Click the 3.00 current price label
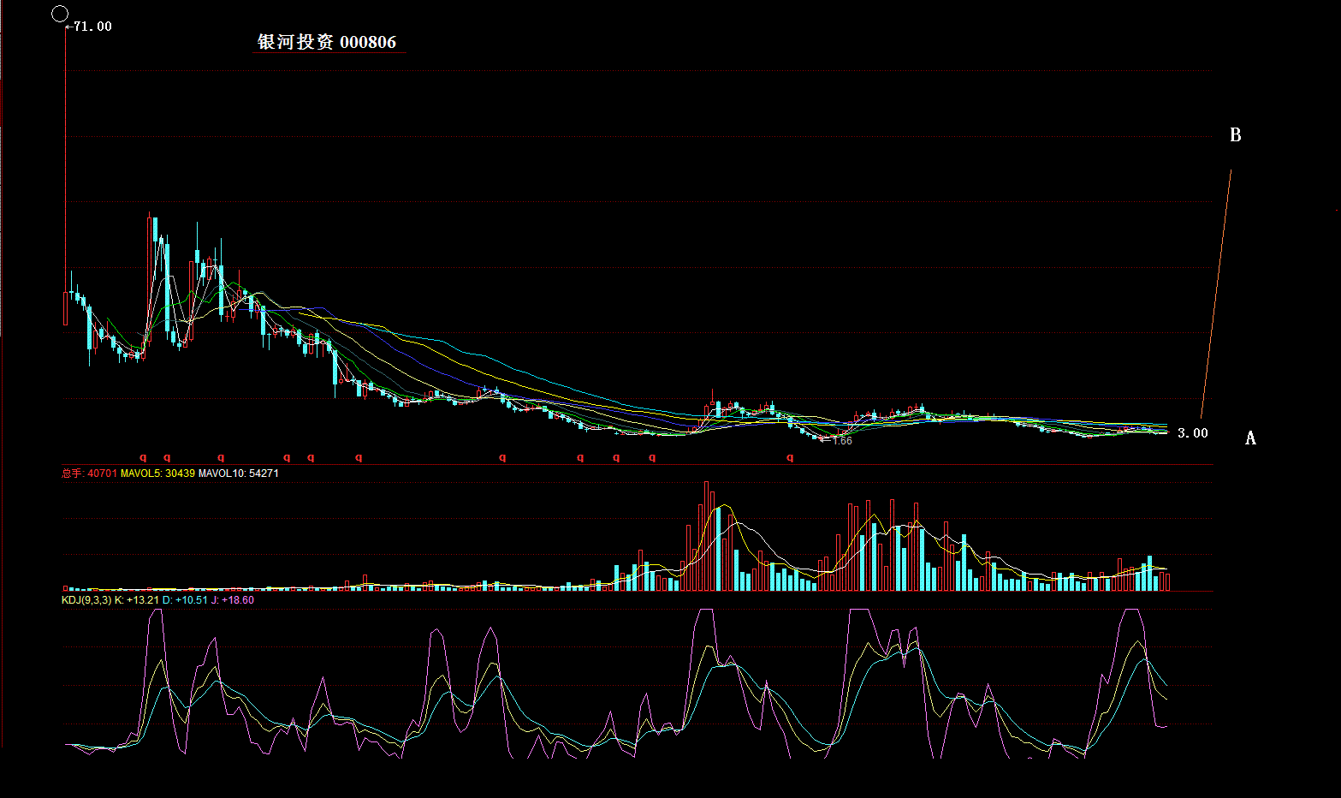 (1192, 433)
